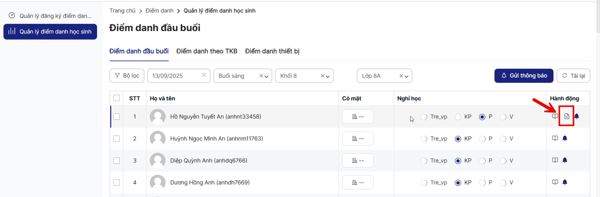This screenshot has width=600, height=197.
Task: Click the bell icon for Diệp Quỳnh Anh
Action: pos(565,160)
